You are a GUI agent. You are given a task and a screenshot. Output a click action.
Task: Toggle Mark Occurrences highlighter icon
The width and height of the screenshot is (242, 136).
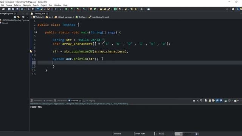[x=41, y=9]
